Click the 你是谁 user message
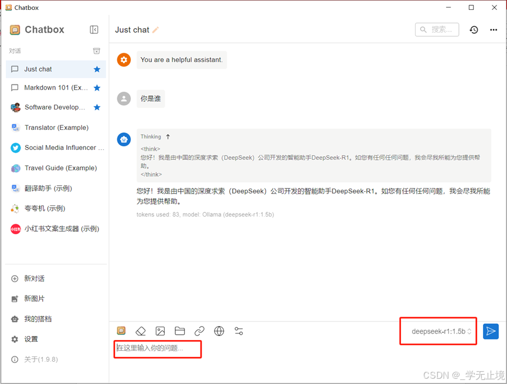The height and width of the screenshot is (384, 507). pos(151,98)
